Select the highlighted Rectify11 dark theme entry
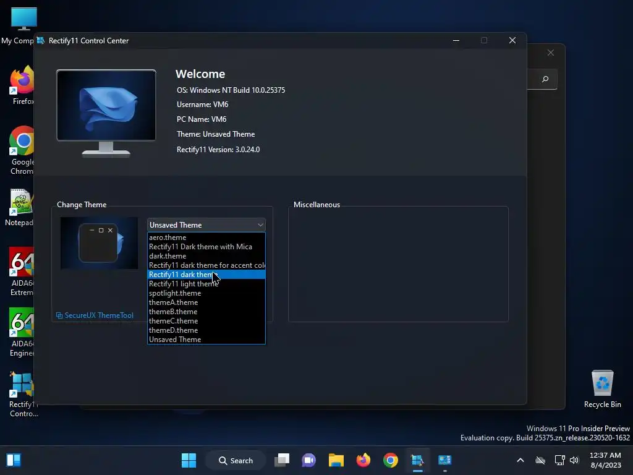The image size is (633, 475). point(206,275)
